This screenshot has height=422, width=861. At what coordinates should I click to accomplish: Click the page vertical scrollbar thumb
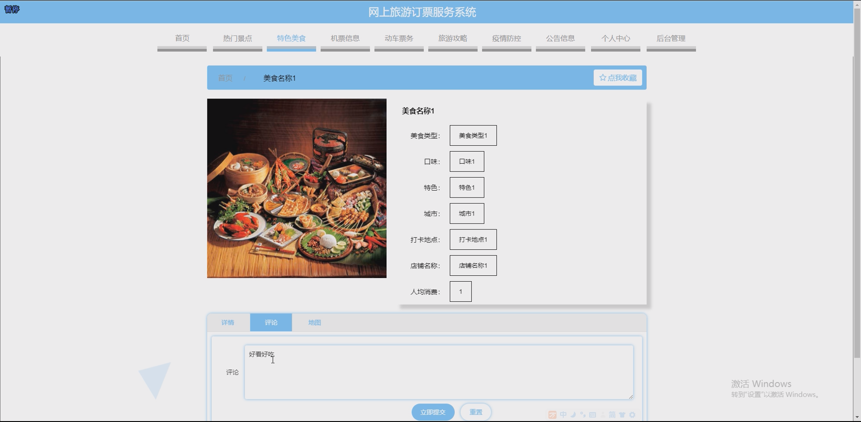[x=857, y=182]
